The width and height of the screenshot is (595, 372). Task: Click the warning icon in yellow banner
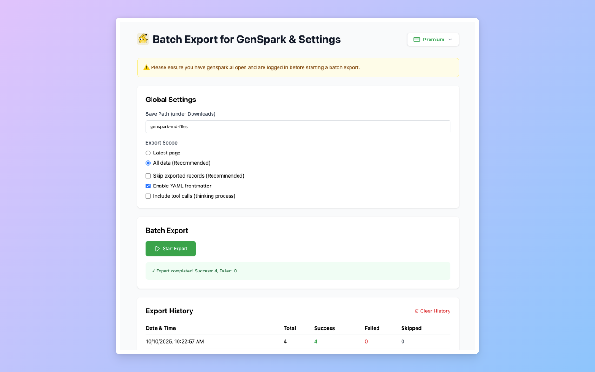(x=146, y=67)
